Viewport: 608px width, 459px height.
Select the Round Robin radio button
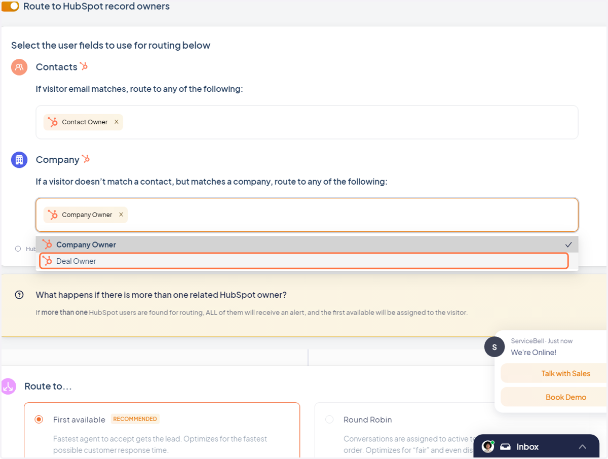(x=329, y=419)
